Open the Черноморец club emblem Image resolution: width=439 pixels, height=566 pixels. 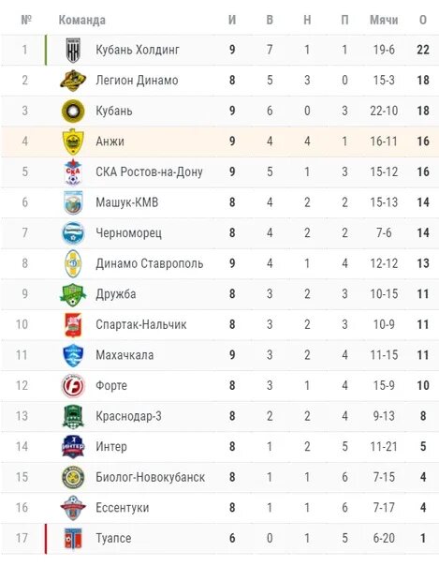click(x=73, y=233)
